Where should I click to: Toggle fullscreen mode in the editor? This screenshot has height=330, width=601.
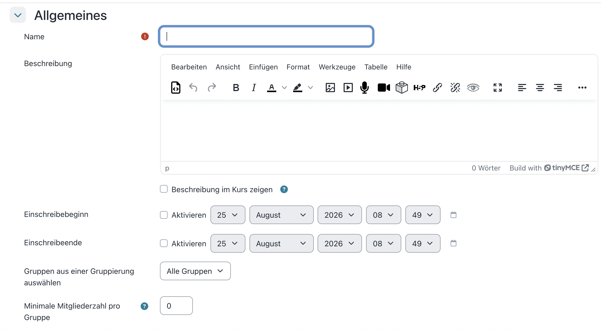tap(497, 88)
